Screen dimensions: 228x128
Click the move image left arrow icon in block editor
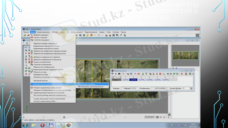coord(168,74)
